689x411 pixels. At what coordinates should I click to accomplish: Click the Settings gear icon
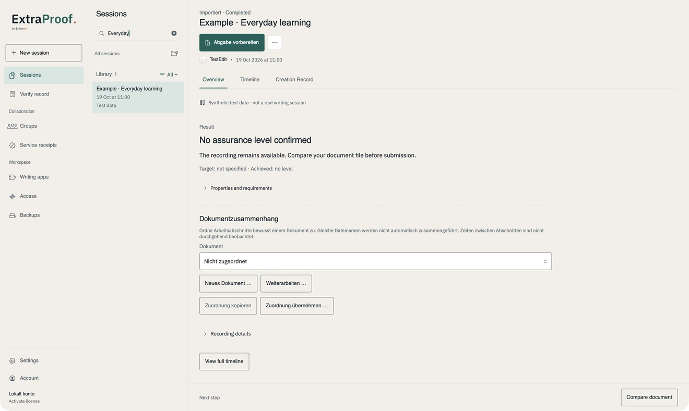12,361
